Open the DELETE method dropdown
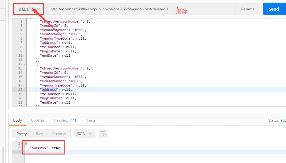 [28, 9]
